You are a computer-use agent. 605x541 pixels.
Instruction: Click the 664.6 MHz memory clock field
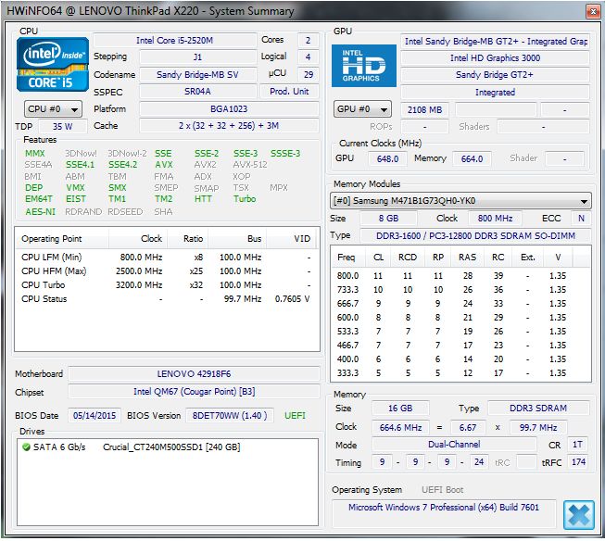tap(400, 428)
